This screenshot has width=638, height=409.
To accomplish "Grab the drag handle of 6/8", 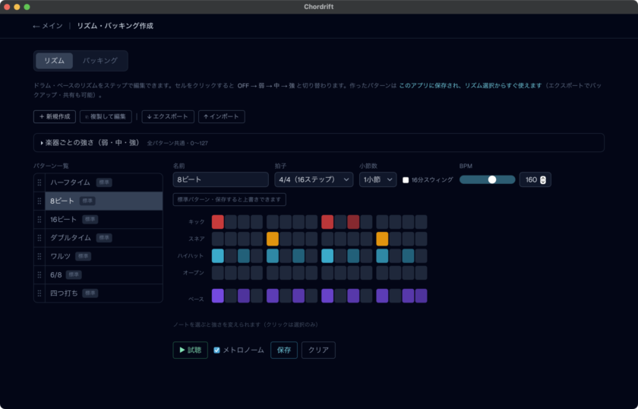I will (39, 275).
